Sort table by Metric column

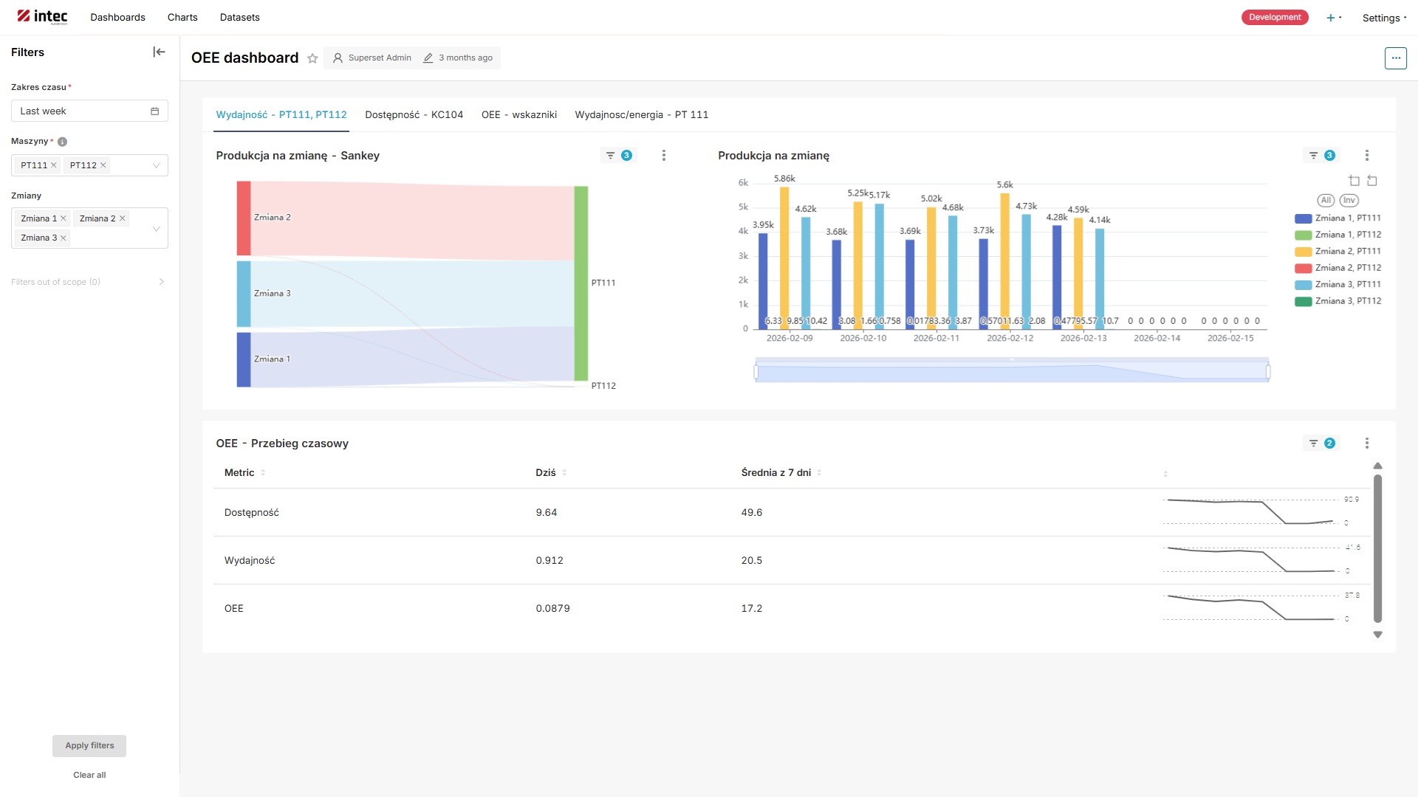244,473
